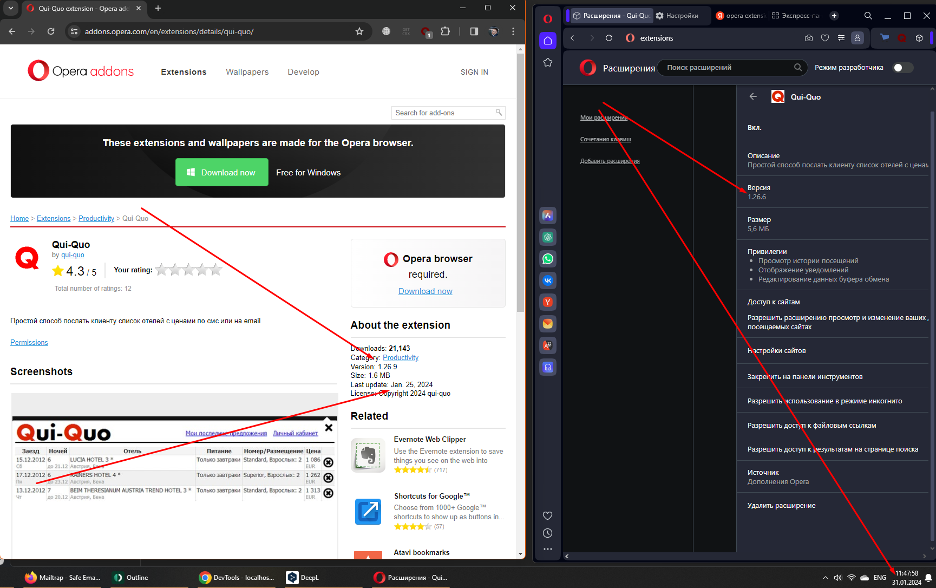The width and height of the screenshot is (936, 588).
Task: Open WhatsApp in Opera sidebar
Action: (548, 259)
